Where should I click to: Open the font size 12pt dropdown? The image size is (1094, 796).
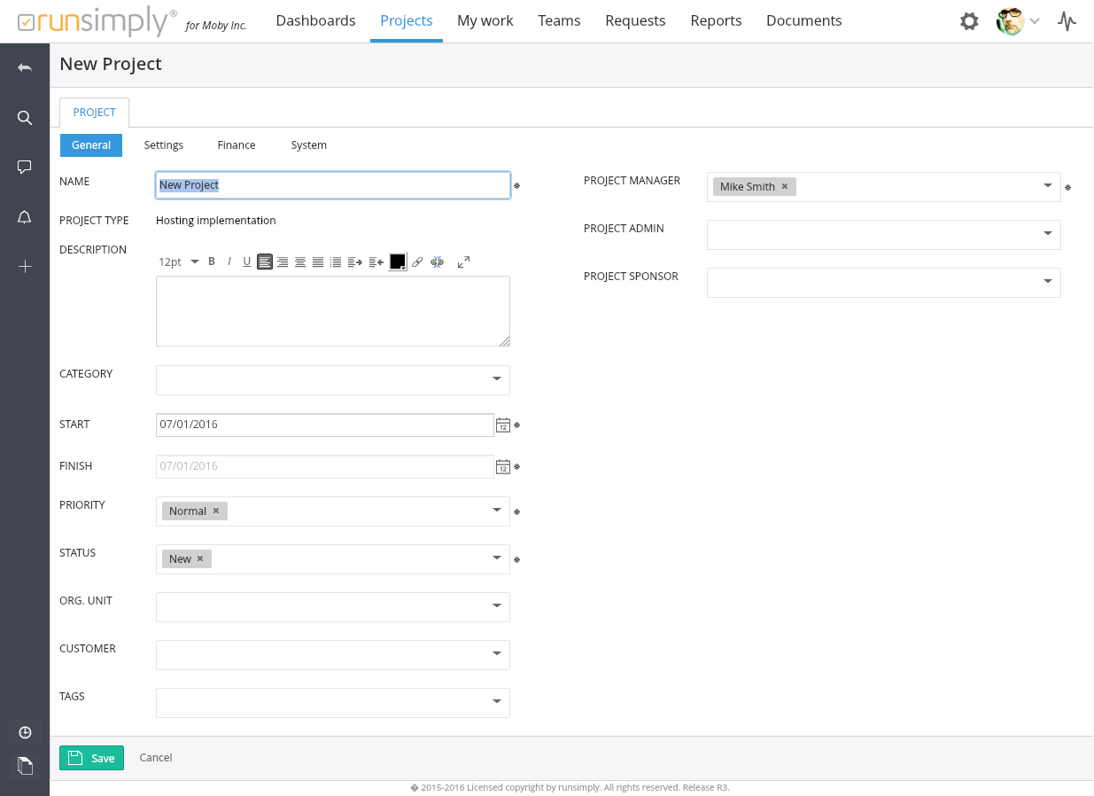coord(178,261)
